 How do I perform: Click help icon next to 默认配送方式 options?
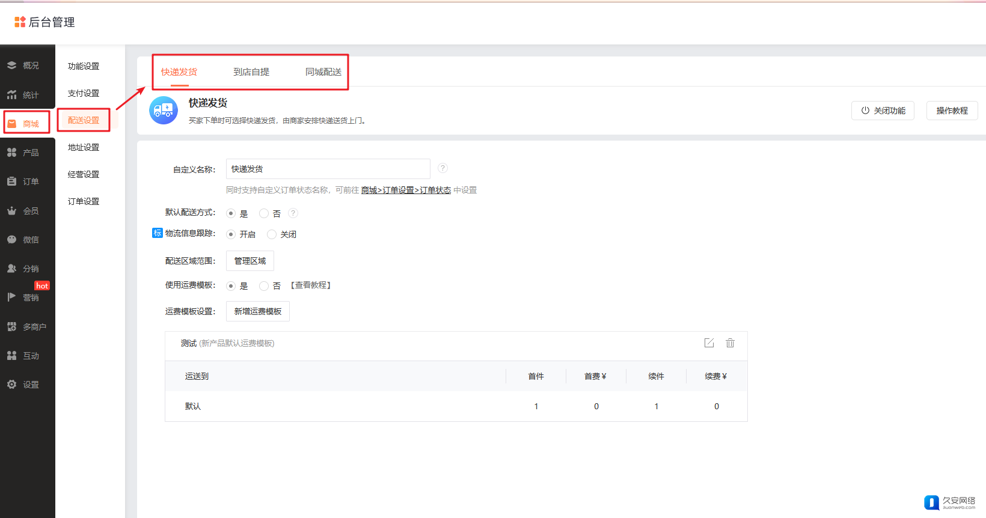pos(293,213)
